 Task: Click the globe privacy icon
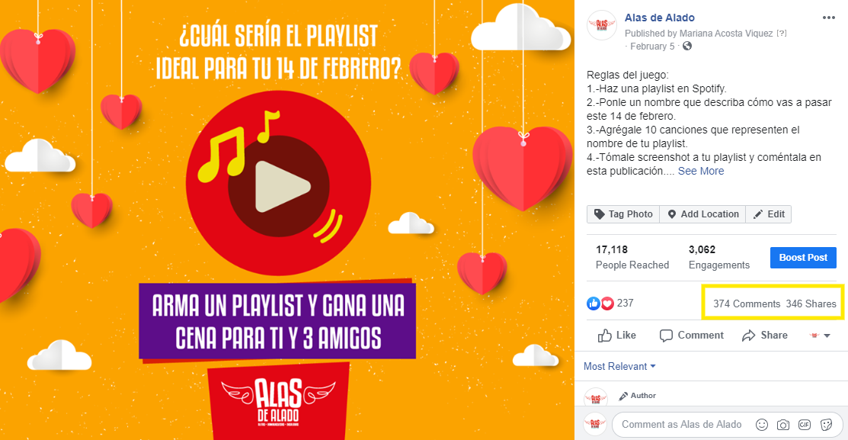pos(686,46)
